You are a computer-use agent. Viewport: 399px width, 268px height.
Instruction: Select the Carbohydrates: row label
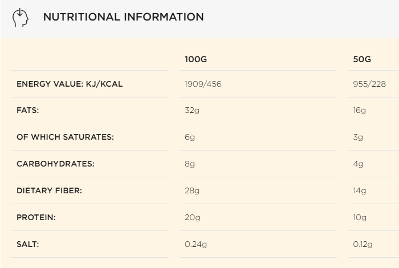point(55,164)
